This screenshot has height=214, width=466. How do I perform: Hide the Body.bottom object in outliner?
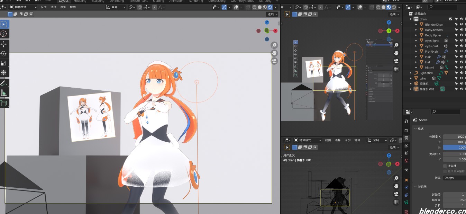pos(462,30)
